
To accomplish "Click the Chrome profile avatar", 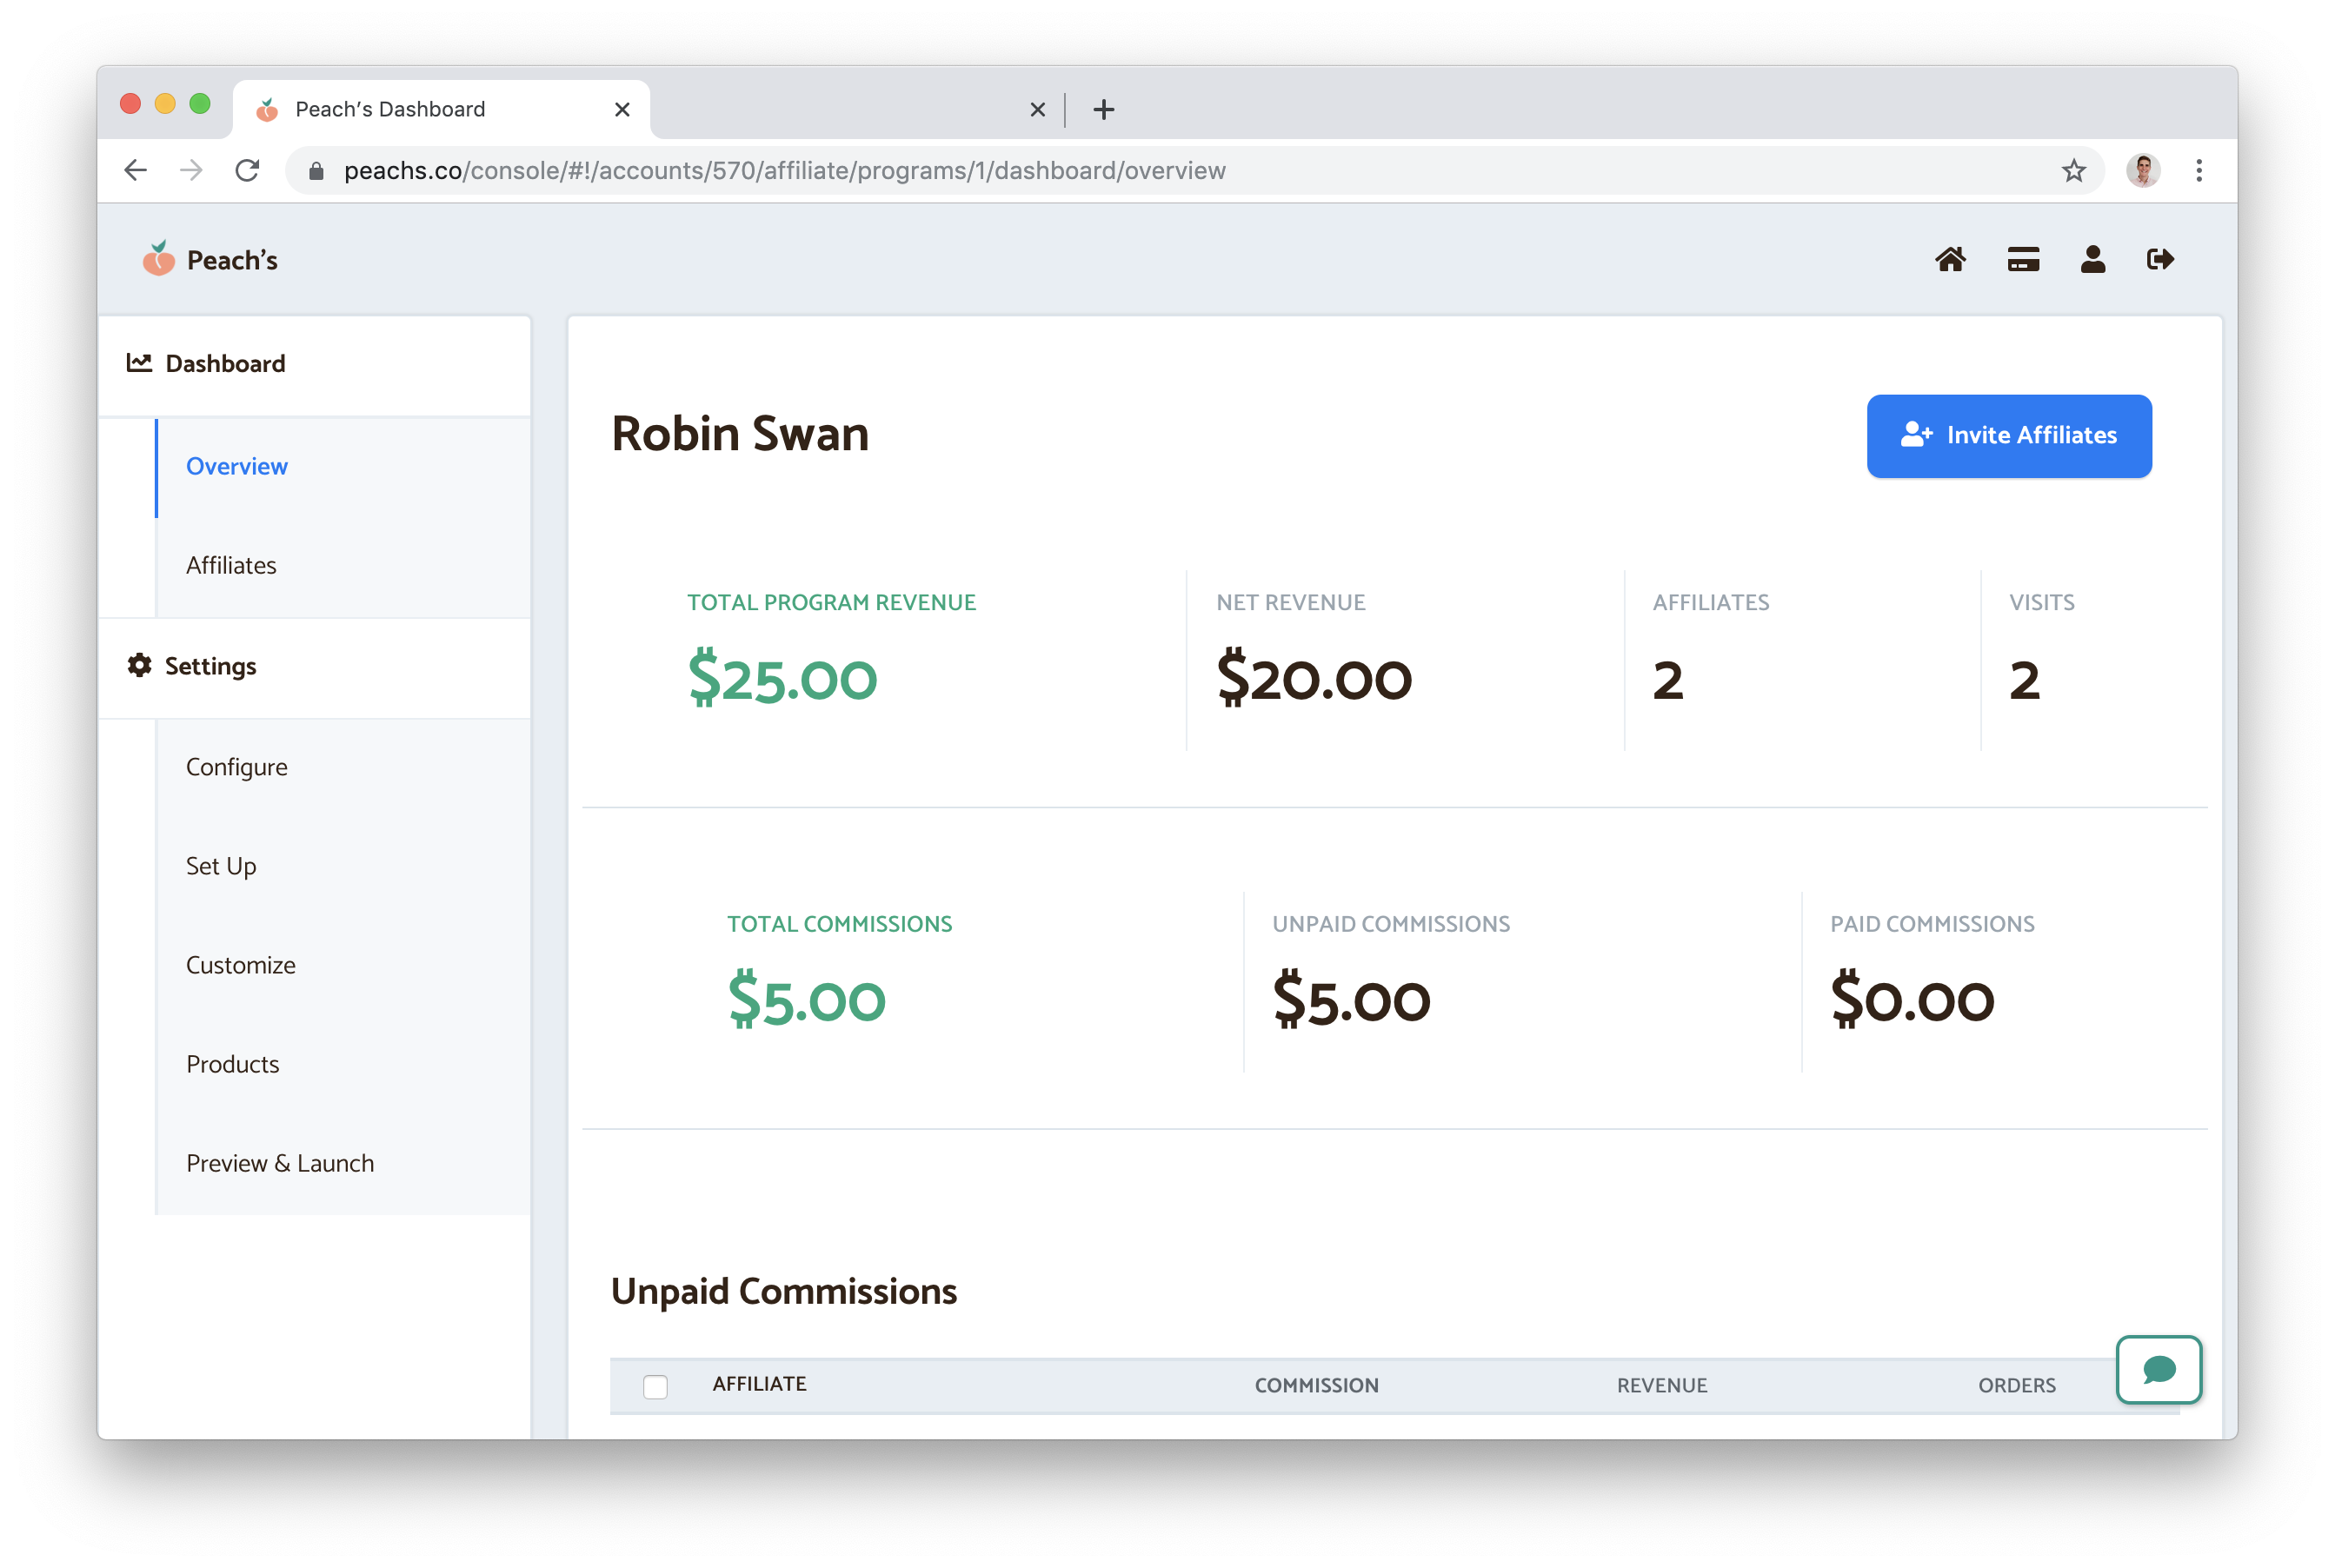I will (x=2143, y=171).
